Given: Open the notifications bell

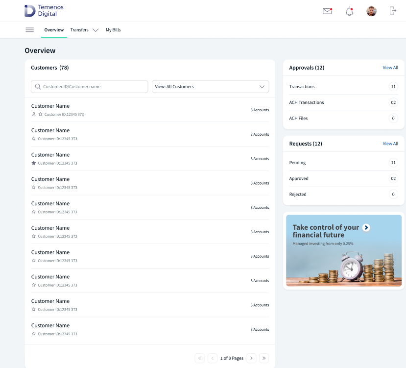Looking at the screenshot, I should (349, 11).
